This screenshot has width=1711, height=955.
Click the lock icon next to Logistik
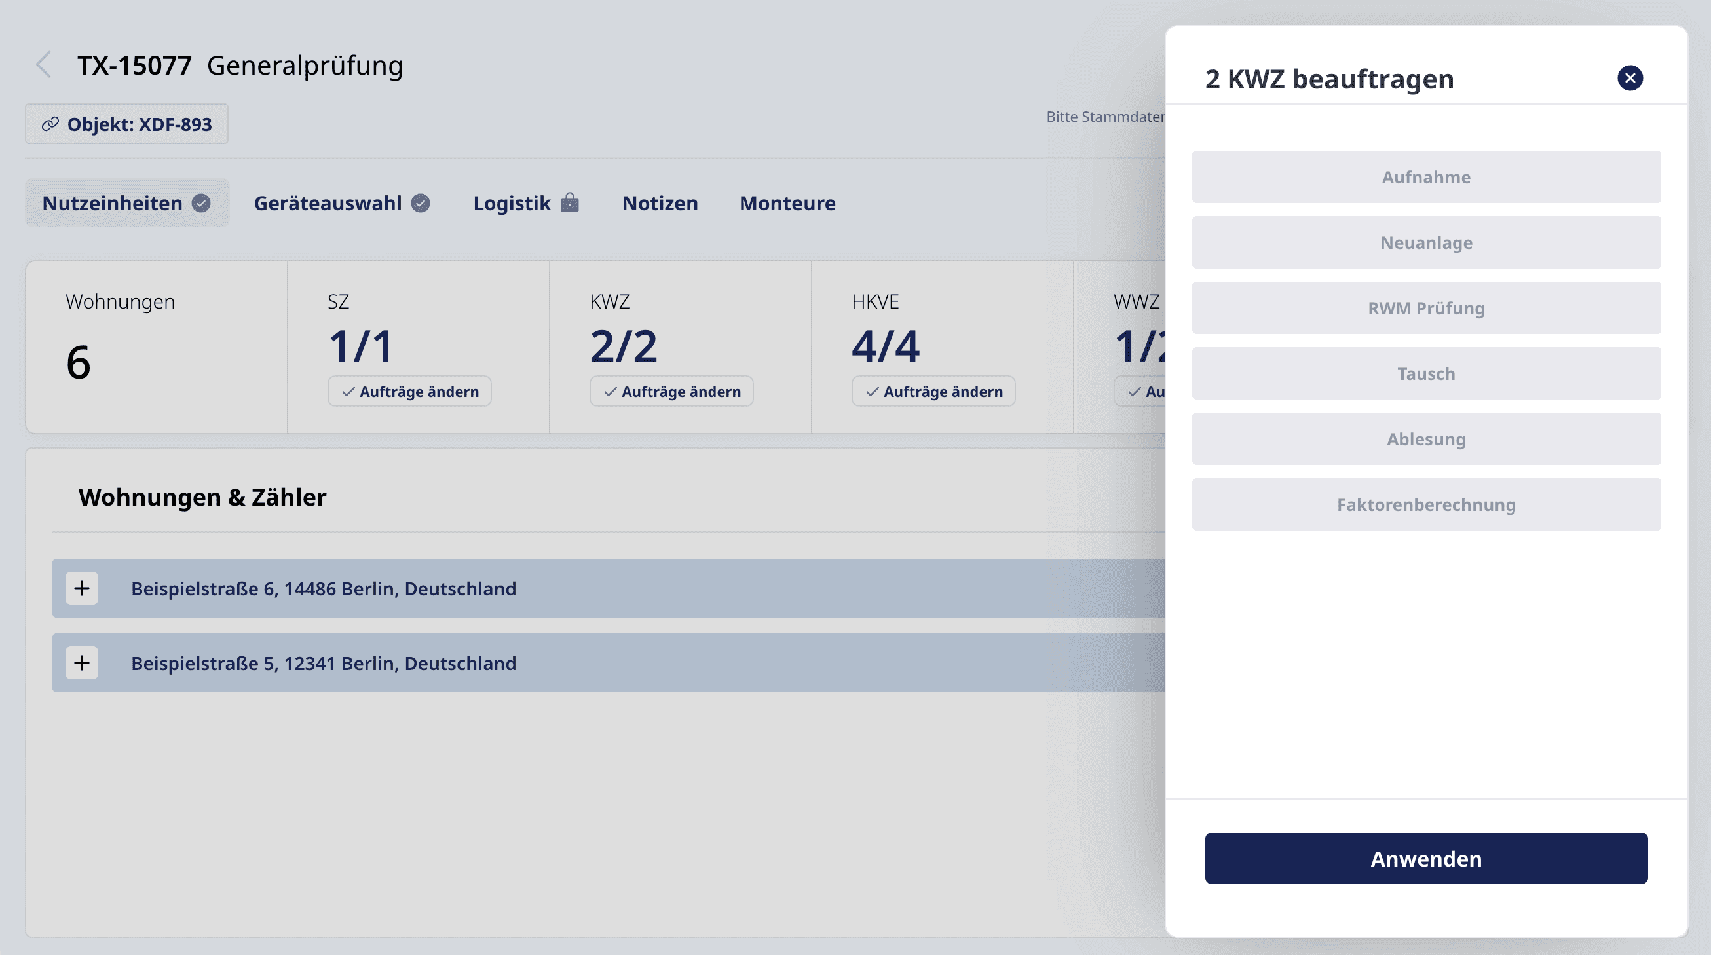(569, 202)
